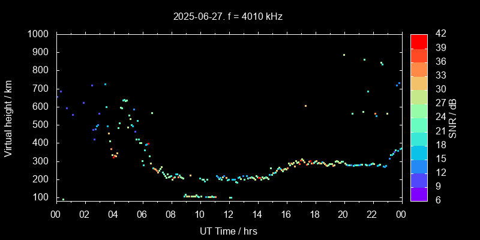Image resolution: width=480 pixels, height=240 pixels.
Task: Pick the blue 12–15 dB colorbar segment
Action: tap(419, 166)
